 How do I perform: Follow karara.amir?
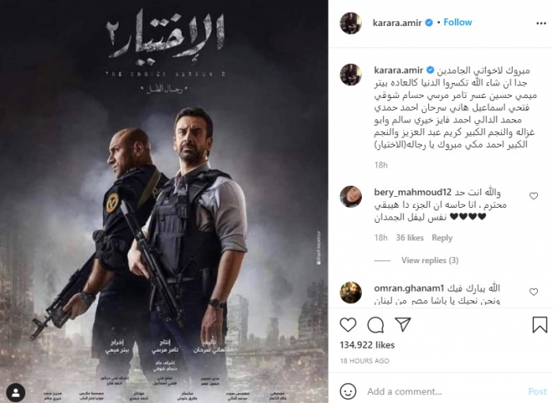457,22
